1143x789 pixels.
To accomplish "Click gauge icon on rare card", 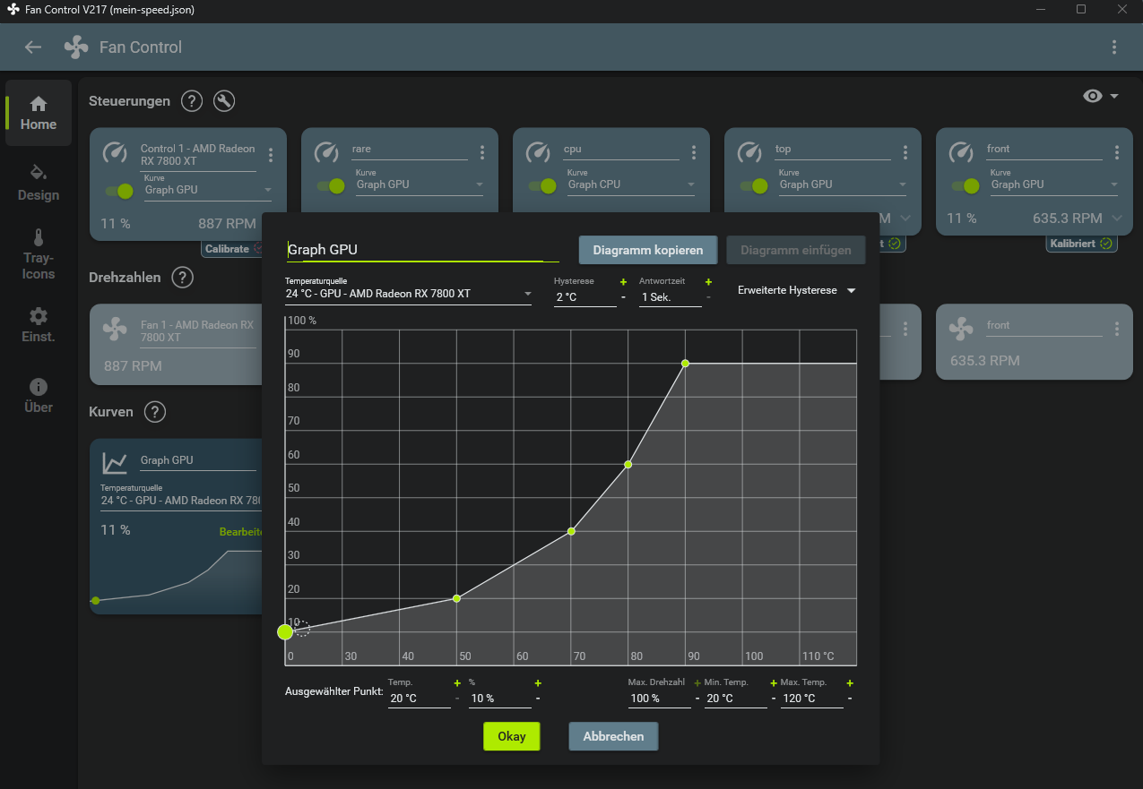I will click(x=326, y=152).
